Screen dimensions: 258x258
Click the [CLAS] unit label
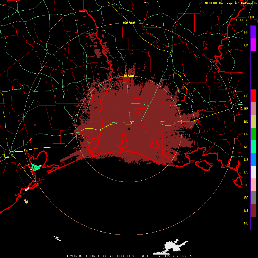(x=242, y=20)
